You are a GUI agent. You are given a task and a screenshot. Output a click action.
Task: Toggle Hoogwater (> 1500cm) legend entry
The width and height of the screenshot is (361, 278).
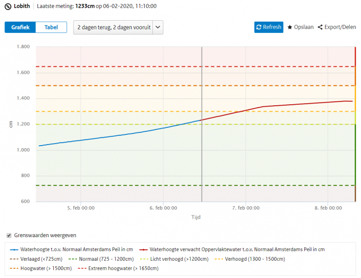pos(45,269)
